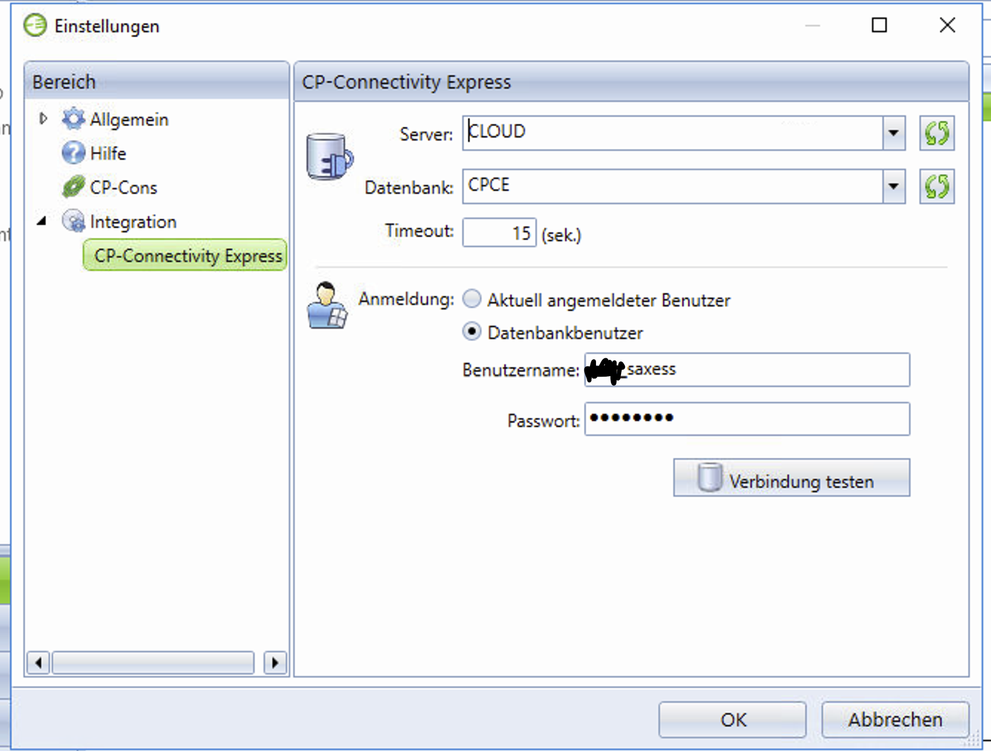This screenshot has width=991, height=751.
Task: Open the Datenbank dropdown list
Action: pos(893,187)
